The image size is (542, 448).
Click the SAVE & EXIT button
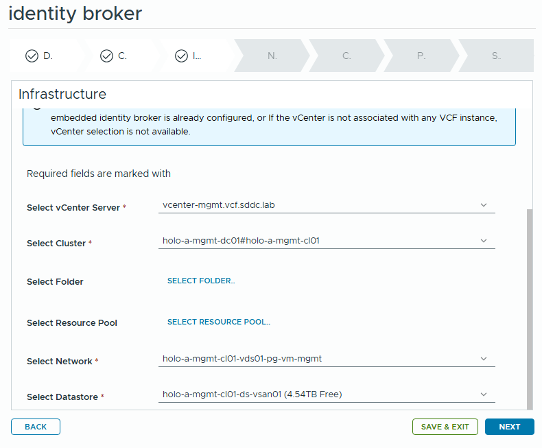pos(445,427)
